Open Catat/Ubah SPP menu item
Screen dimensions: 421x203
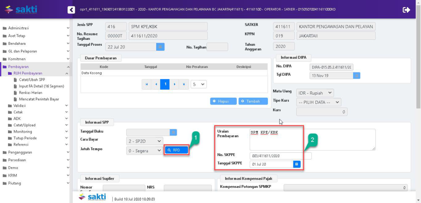point(32,79)
